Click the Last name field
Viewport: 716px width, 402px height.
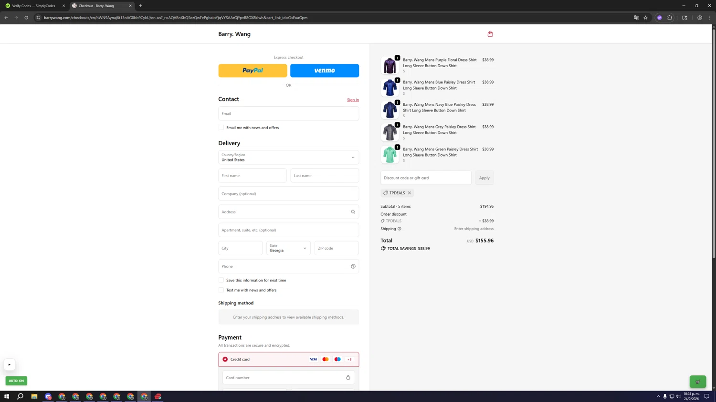coord(325,176)
